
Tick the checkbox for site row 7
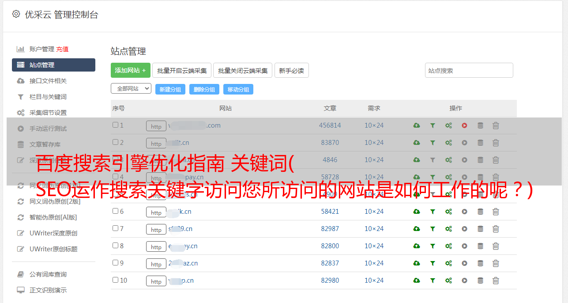pyautogui.click(x=115, y=228)
